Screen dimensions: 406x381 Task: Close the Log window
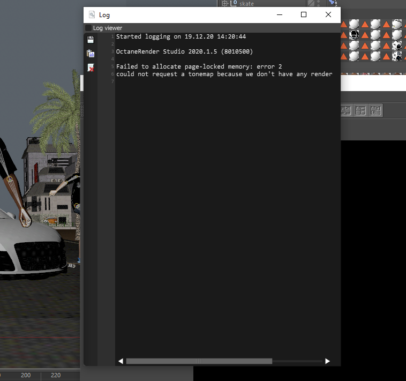tap(328, 15)
